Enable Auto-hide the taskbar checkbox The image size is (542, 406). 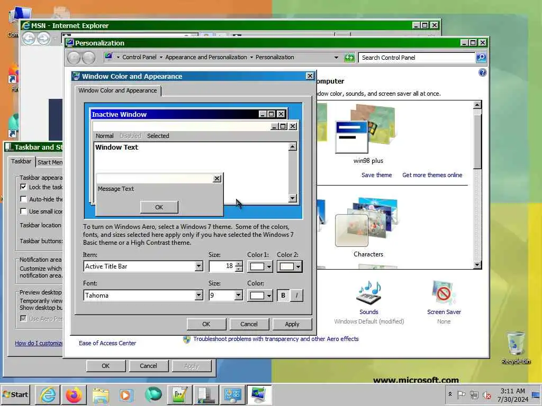[23, 199]
